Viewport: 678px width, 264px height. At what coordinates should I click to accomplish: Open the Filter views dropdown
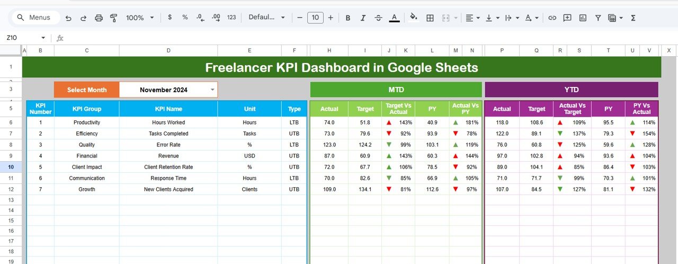pyautogui.click(x=615, y=17)
